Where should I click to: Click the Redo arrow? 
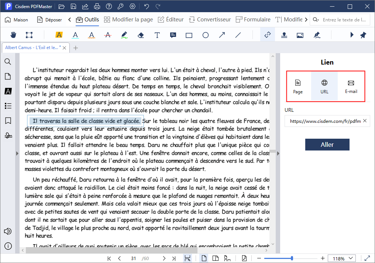coord(158,7)
